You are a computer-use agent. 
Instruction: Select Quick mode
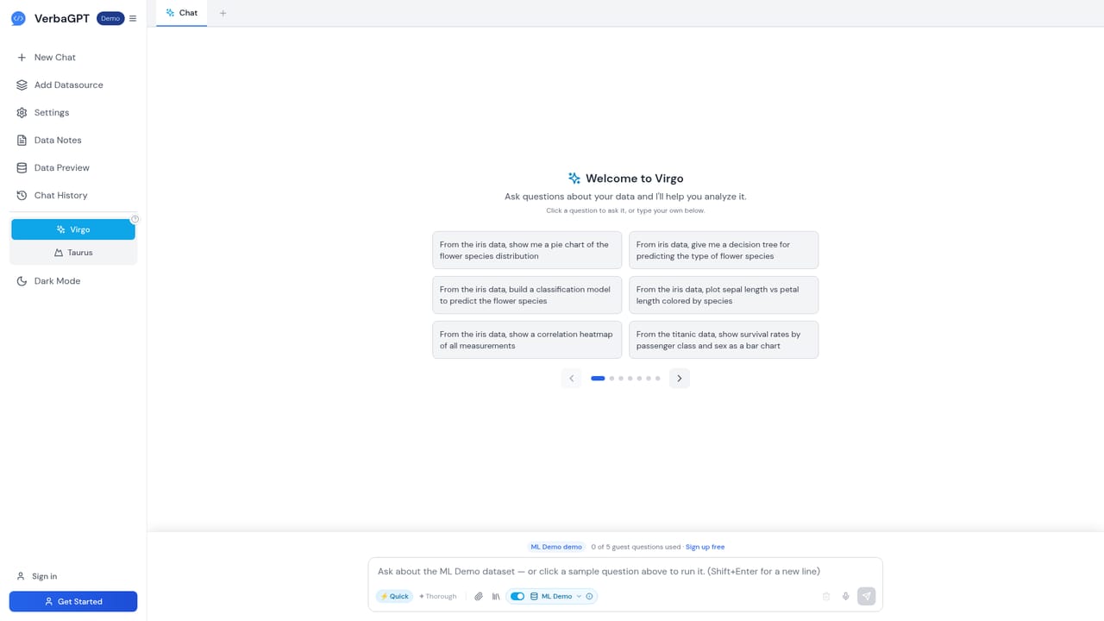tap(394, 596)
